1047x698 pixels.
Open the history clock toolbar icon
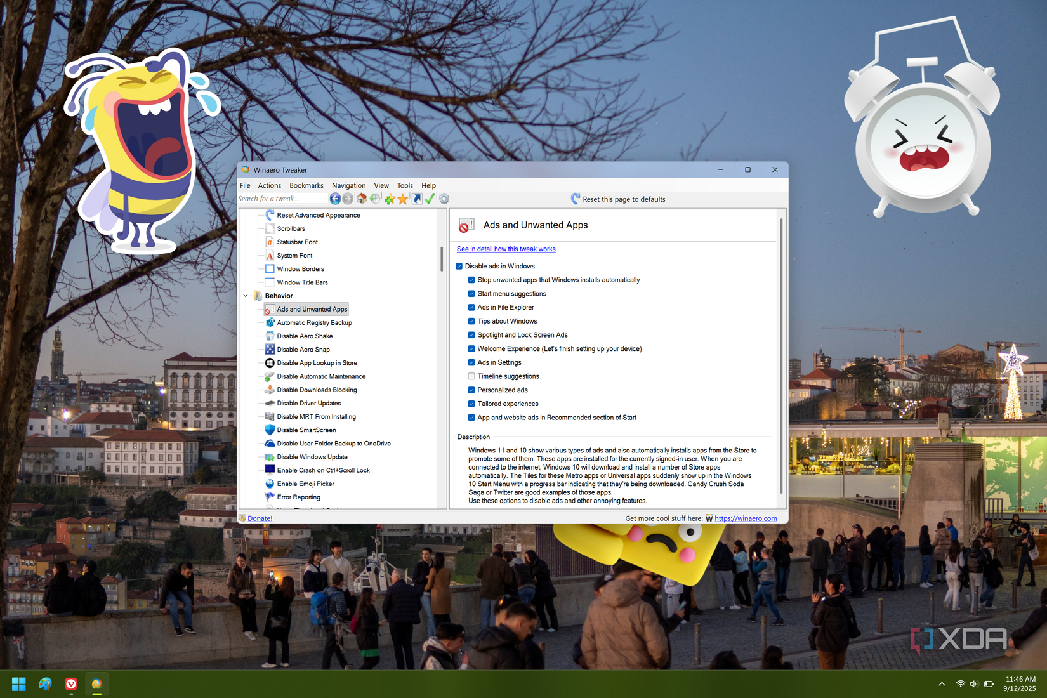(x=375, y=198)
